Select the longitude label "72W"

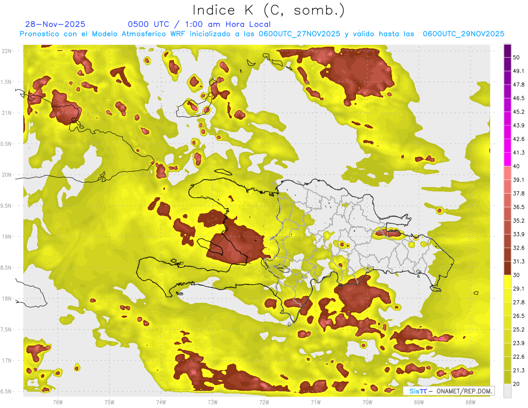tap(264, 402)
